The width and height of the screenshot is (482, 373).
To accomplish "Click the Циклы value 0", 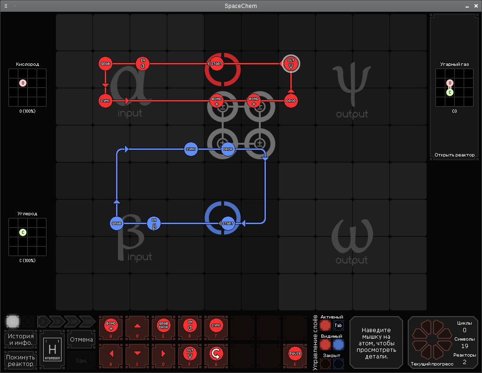I will point(465,330).
